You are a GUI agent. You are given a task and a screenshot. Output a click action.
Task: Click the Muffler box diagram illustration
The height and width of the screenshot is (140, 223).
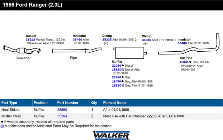[x=130, y=53]
